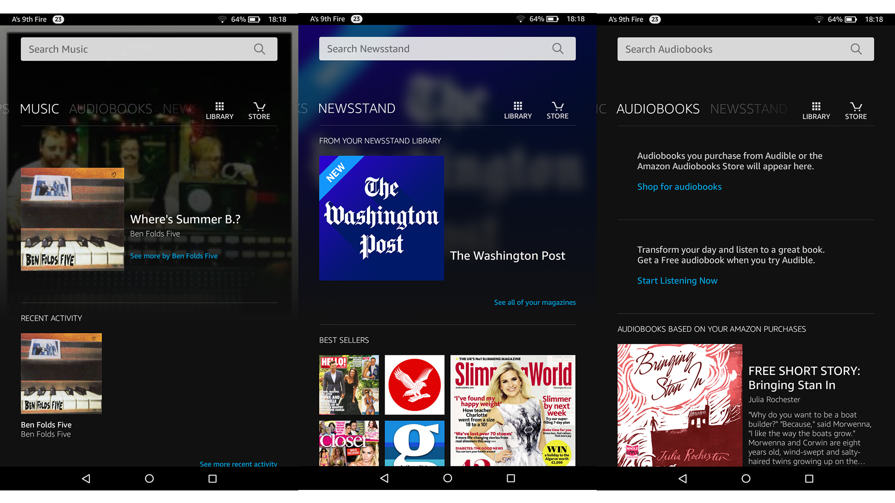Tap Start Listening Now link
The height and width of the screenshot is (503, 895).
click(677, 281)
